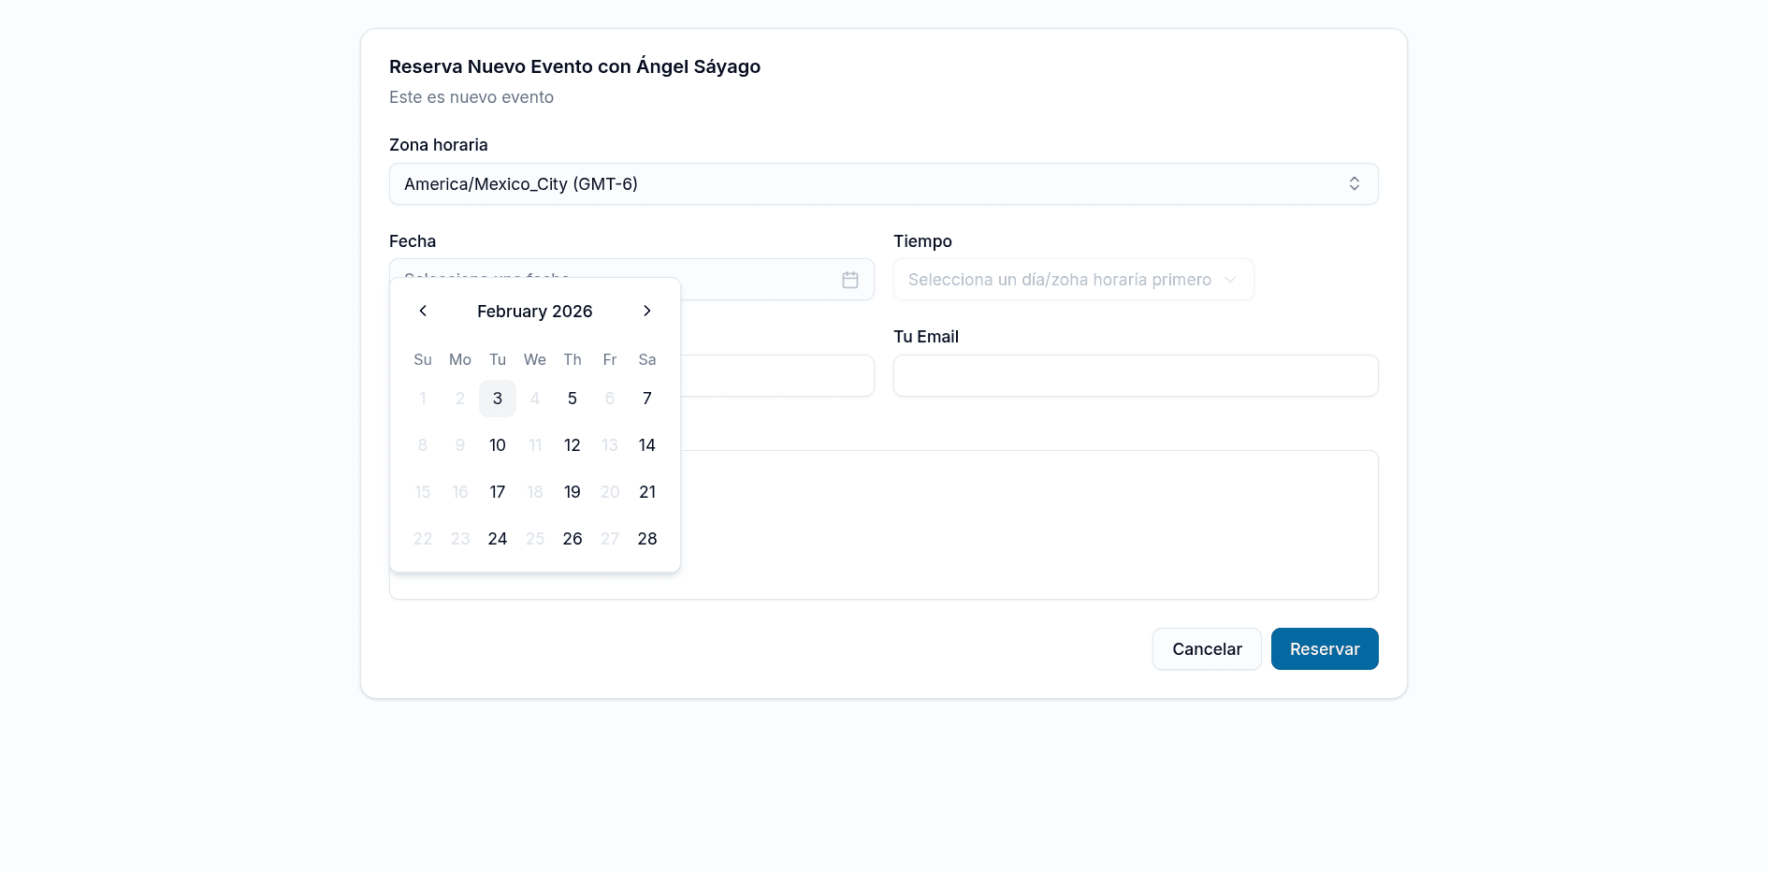Select the Saturday column header Sa

[x=646, y=359]
